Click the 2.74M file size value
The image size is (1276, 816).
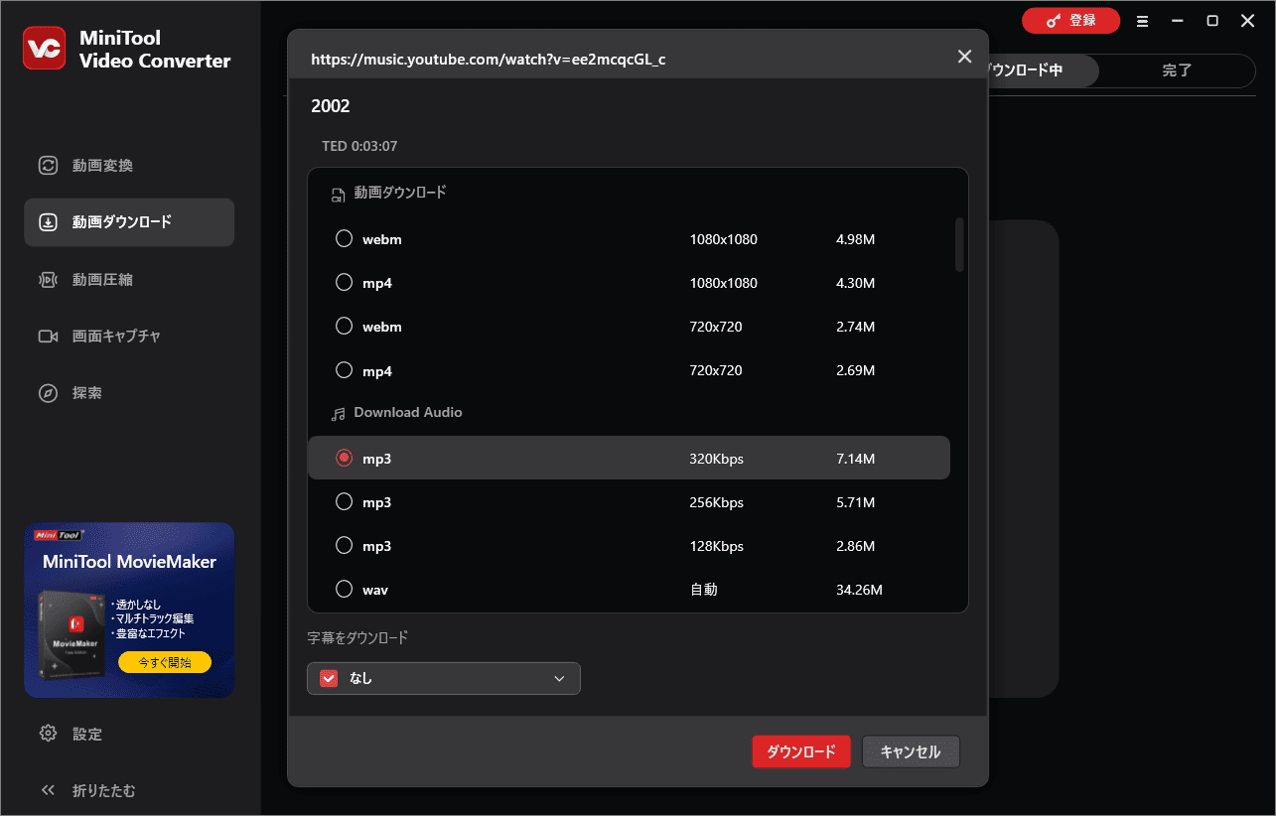point(855,327)
